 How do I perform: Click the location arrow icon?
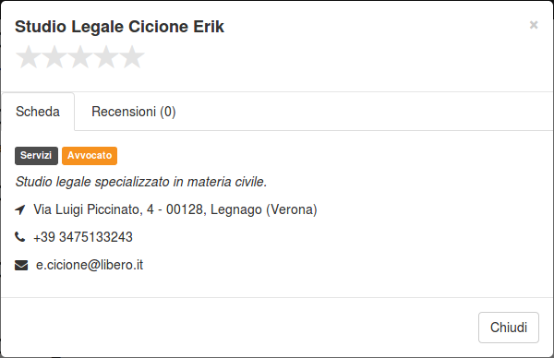[x=20, y=209]
